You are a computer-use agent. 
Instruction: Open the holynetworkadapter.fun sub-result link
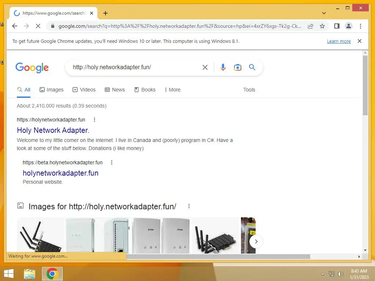(60, 173)
